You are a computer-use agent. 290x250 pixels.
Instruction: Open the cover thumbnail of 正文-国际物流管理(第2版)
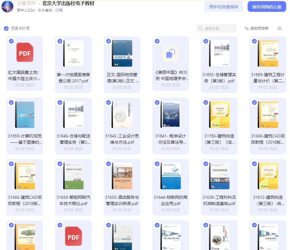(122, 53)
